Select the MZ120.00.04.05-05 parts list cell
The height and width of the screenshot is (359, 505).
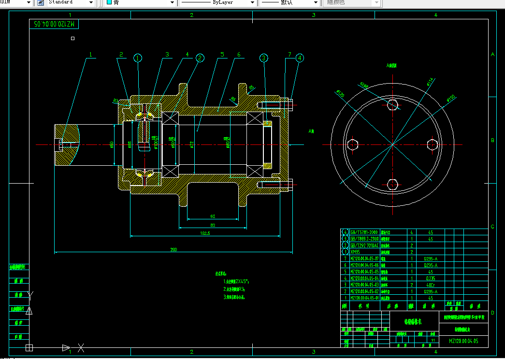coord(364,272)
